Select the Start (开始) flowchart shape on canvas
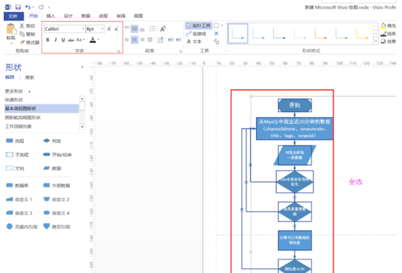The height and width of the screenshot is (273, 402). (x=294, y=105)
